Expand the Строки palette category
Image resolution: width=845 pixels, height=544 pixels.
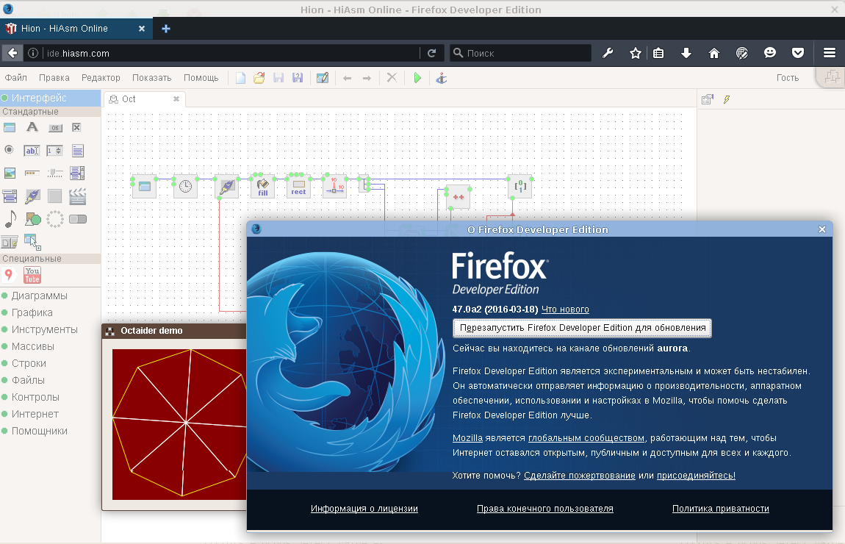(29, 363)
